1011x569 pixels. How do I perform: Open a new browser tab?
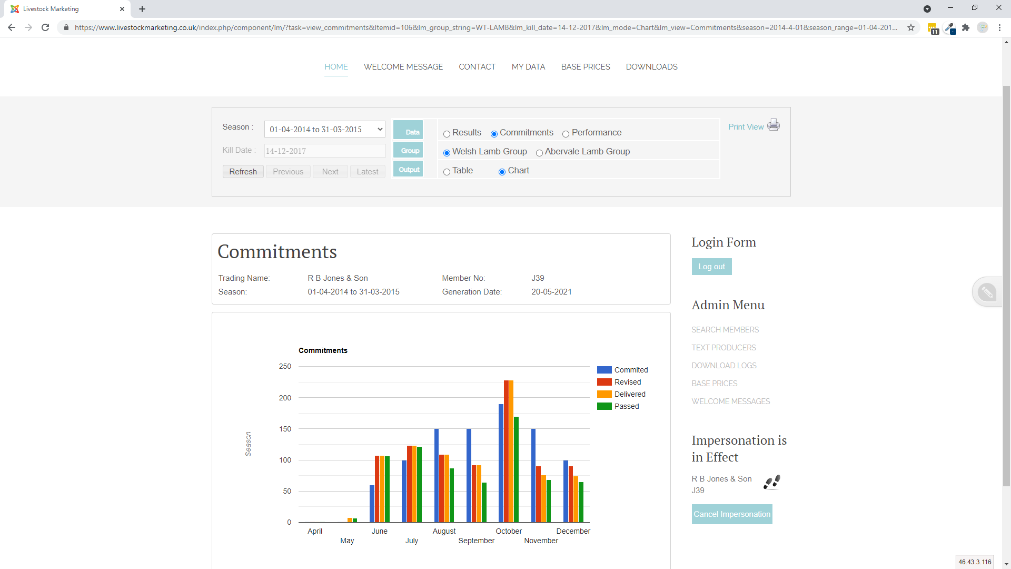(142, 9)
